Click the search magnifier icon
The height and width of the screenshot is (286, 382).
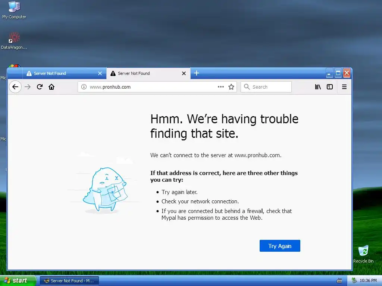pos(247,87)
